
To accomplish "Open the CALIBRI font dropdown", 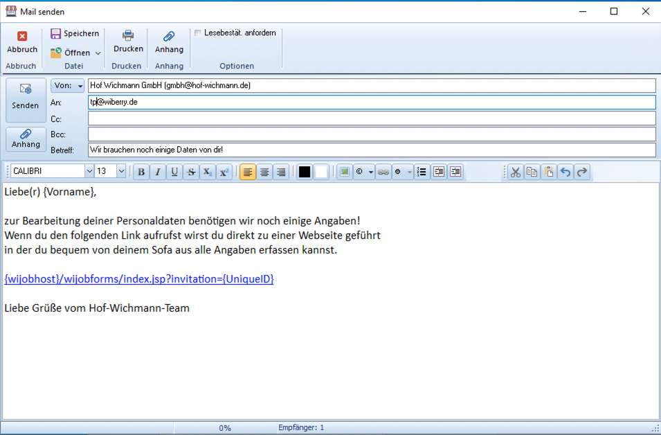I will (x=89, y=172).
